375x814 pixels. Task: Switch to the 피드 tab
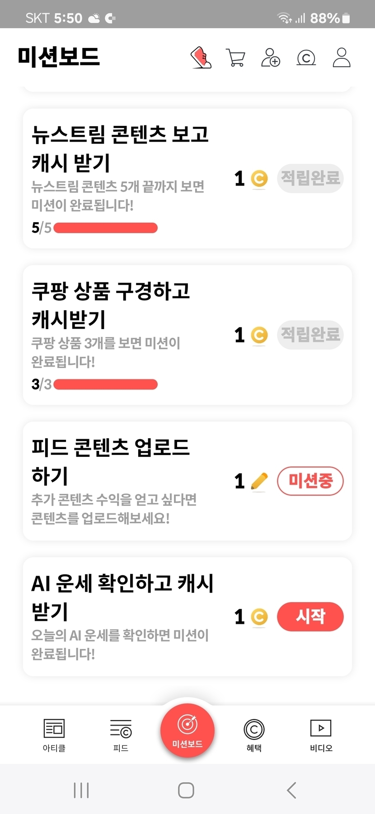pyautogui.click(x=121, y=734)
